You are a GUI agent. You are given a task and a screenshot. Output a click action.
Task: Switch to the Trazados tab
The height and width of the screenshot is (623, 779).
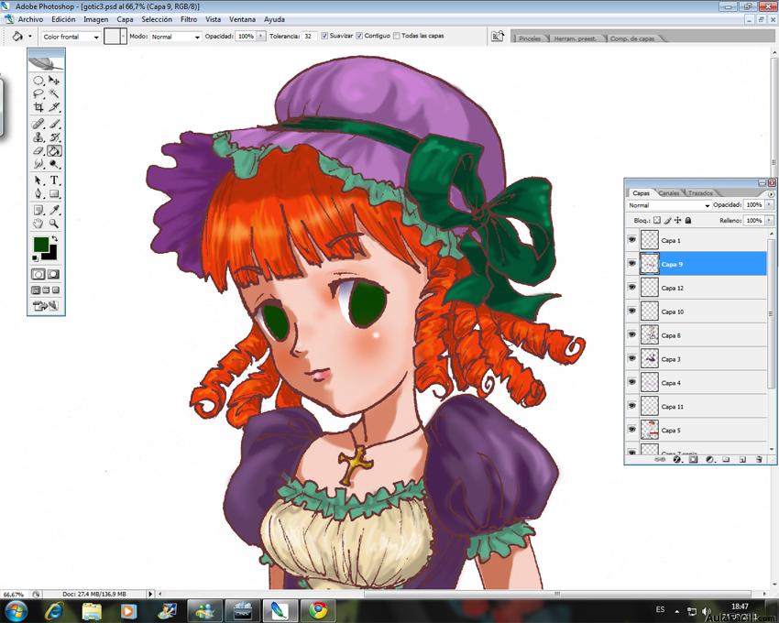click(700, 193)
